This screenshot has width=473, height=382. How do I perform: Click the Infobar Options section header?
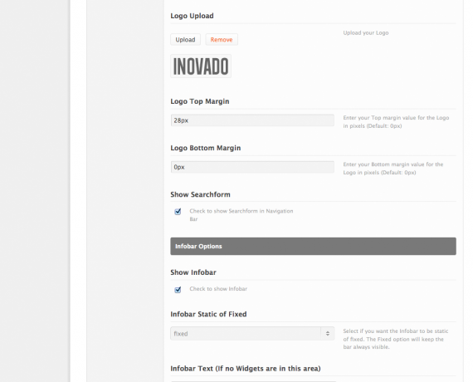point(313,246)
